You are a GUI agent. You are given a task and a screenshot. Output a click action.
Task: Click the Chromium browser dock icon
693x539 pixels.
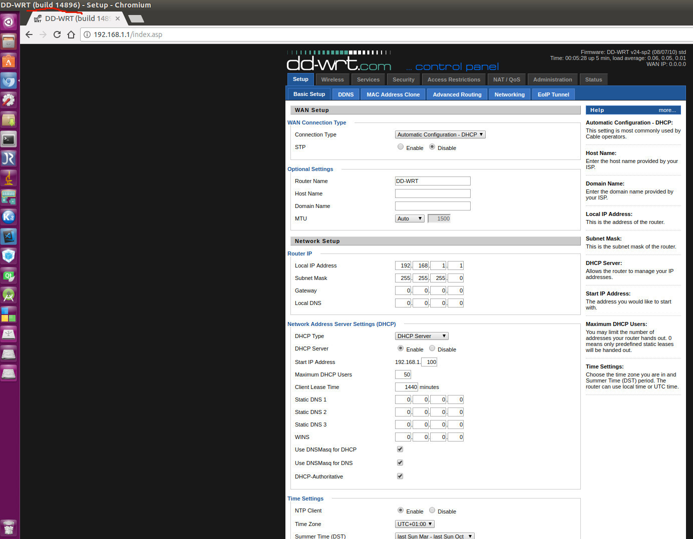coord(9,80)
